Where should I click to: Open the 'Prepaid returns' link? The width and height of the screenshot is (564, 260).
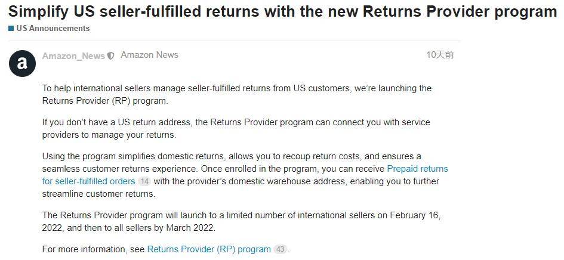tap(417, 169)
